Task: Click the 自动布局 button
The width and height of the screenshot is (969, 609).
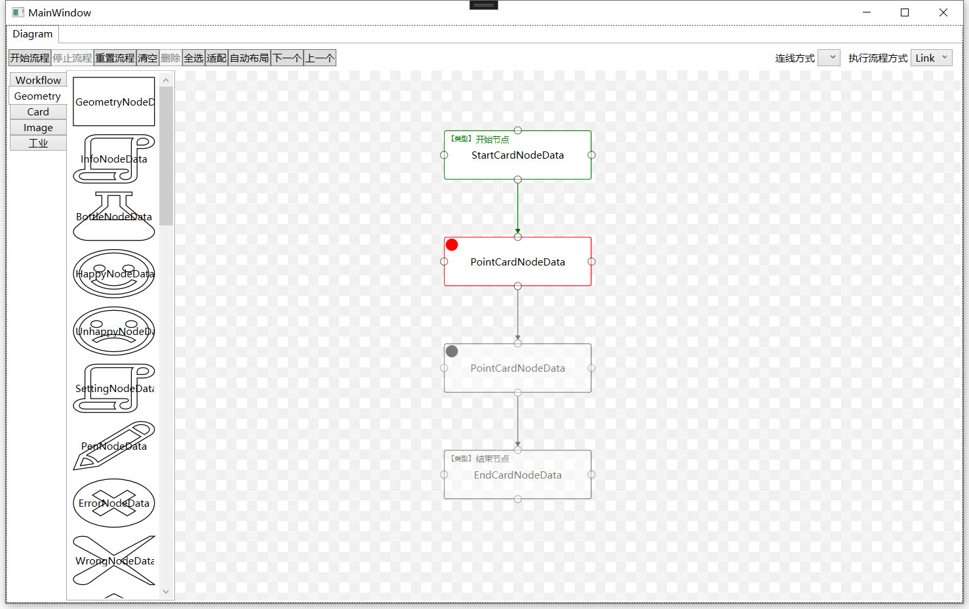Action: 249,58
